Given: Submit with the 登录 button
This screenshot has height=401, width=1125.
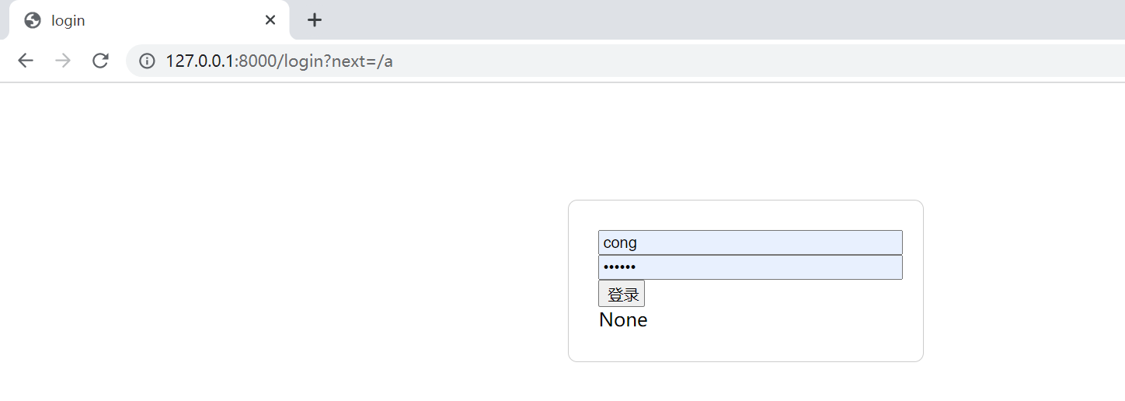Looking at the screenshot, I should click(x=622, y=294).
